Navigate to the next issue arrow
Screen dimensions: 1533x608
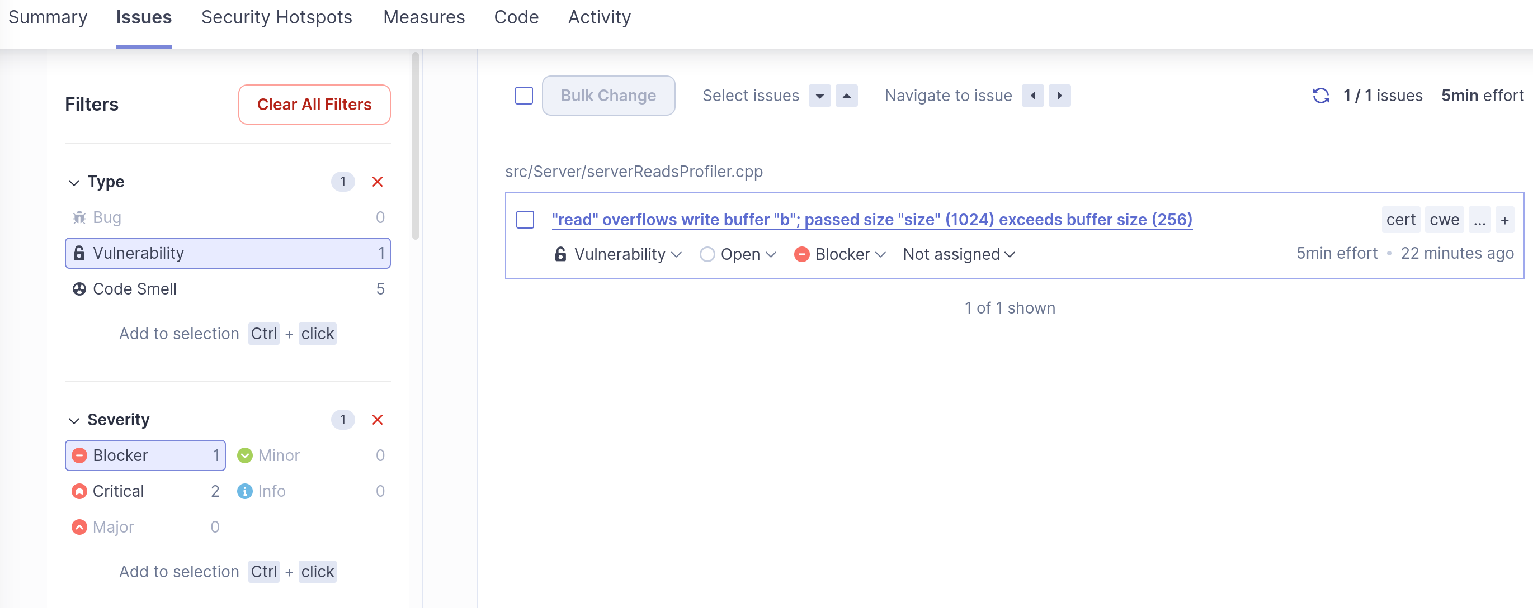coord(1059,96)
